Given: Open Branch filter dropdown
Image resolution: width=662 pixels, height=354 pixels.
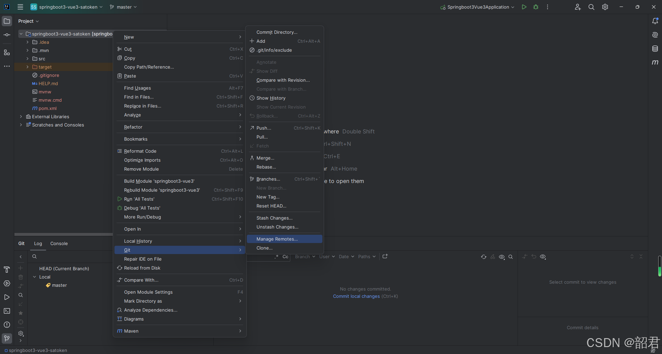Looking at the screenshot, I should point(305,256).
